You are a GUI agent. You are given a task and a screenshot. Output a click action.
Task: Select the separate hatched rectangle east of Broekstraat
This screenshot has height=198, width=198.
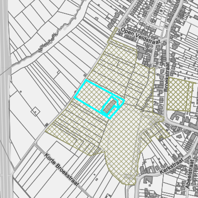180,94
